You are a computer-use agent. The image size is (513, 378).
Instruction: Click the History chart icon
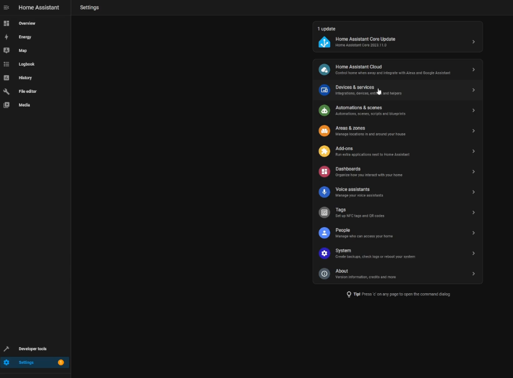6,78
